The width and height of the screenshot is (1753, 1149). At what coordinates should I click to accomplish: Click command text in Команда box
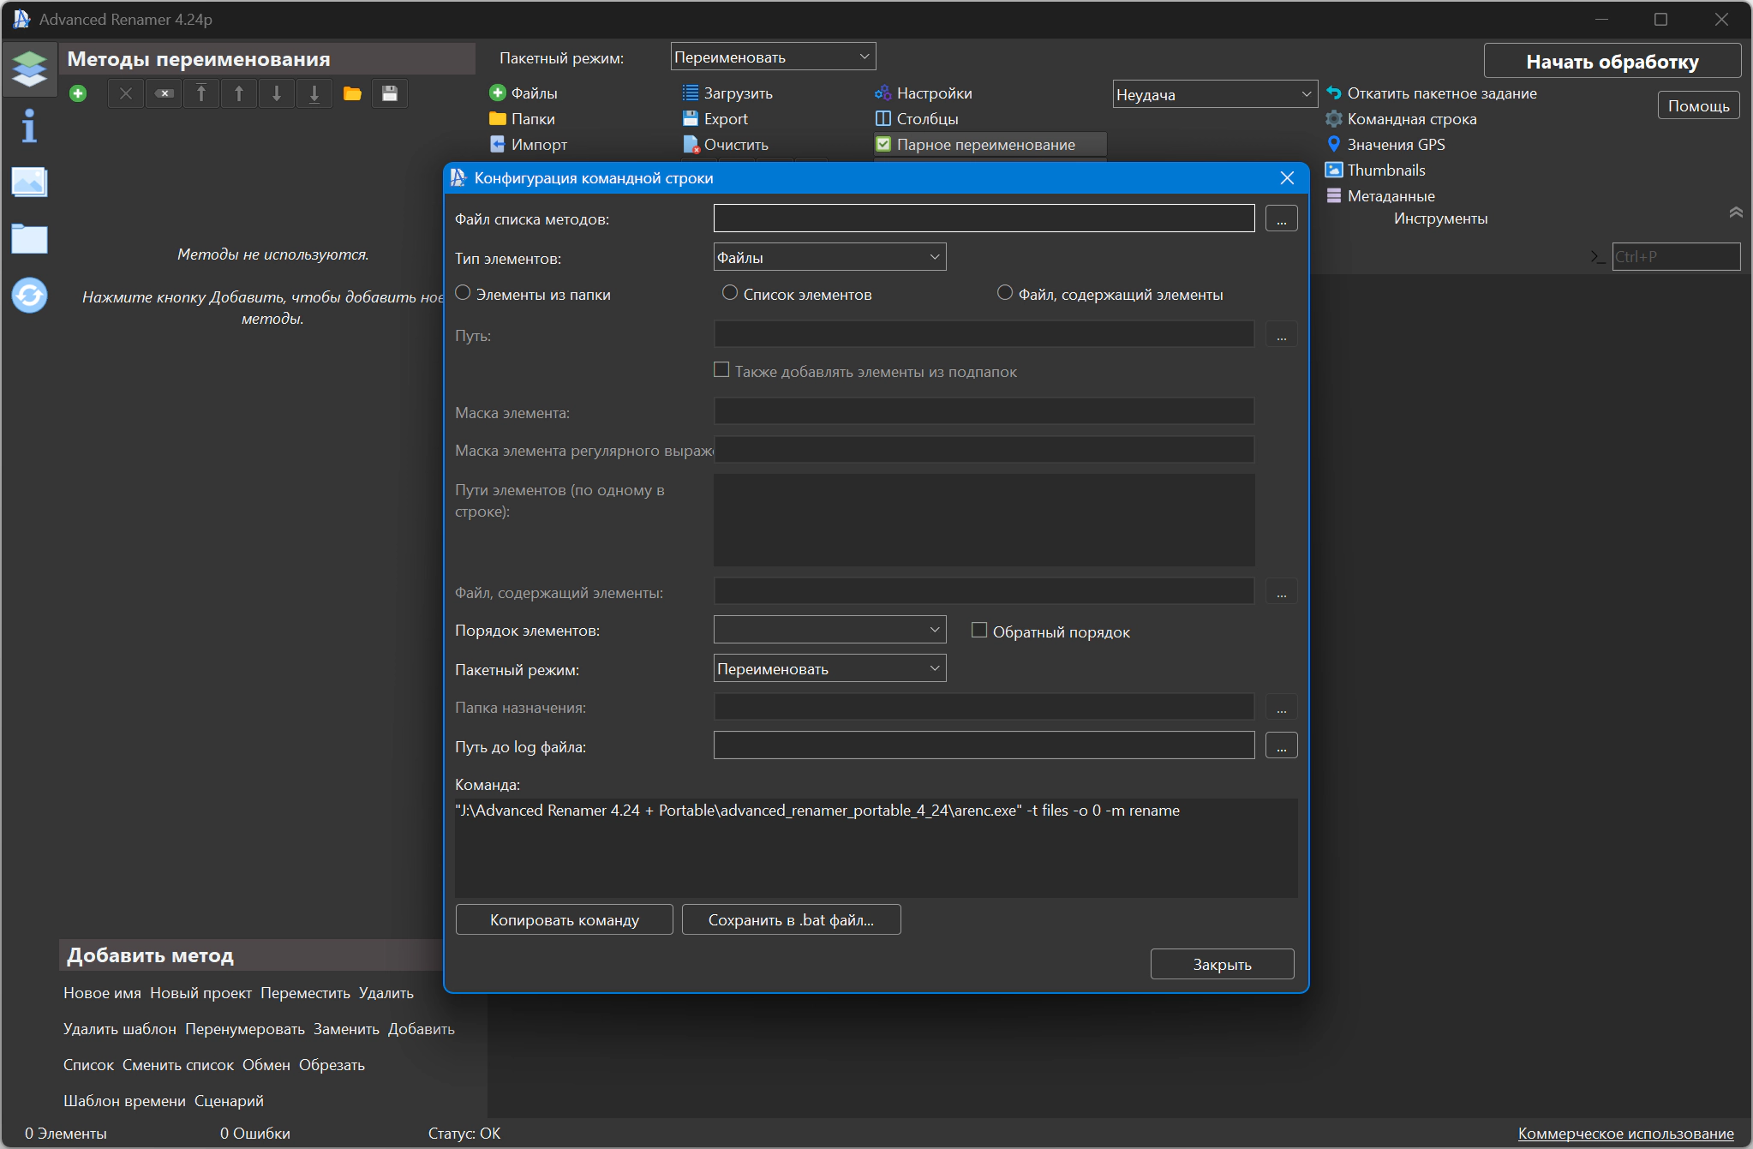tap(817, 810)
